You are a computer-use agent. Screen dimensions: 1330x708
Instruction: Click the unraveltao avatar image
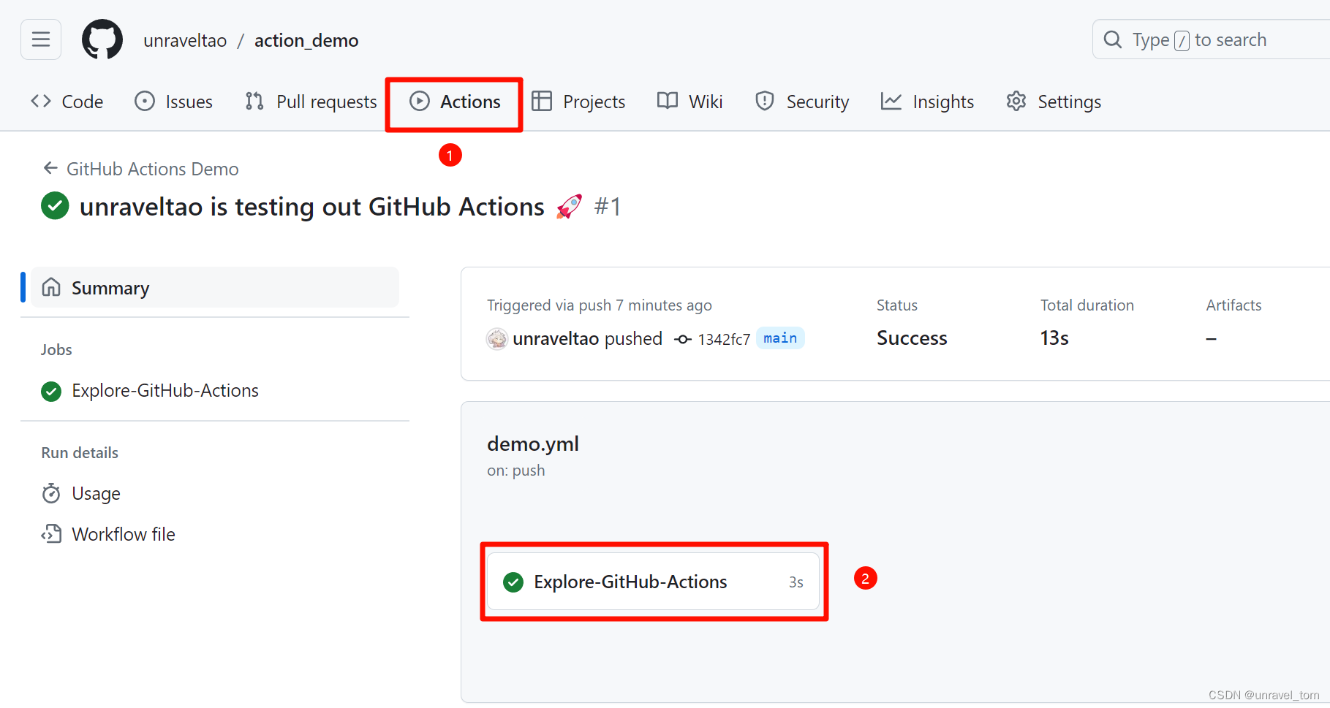(497, 339)
